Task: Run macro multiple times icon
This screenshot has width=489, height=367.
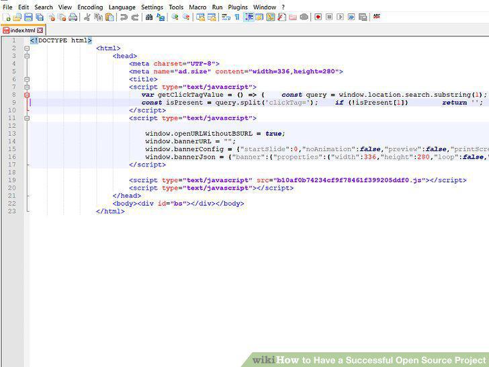Action: 351,17
